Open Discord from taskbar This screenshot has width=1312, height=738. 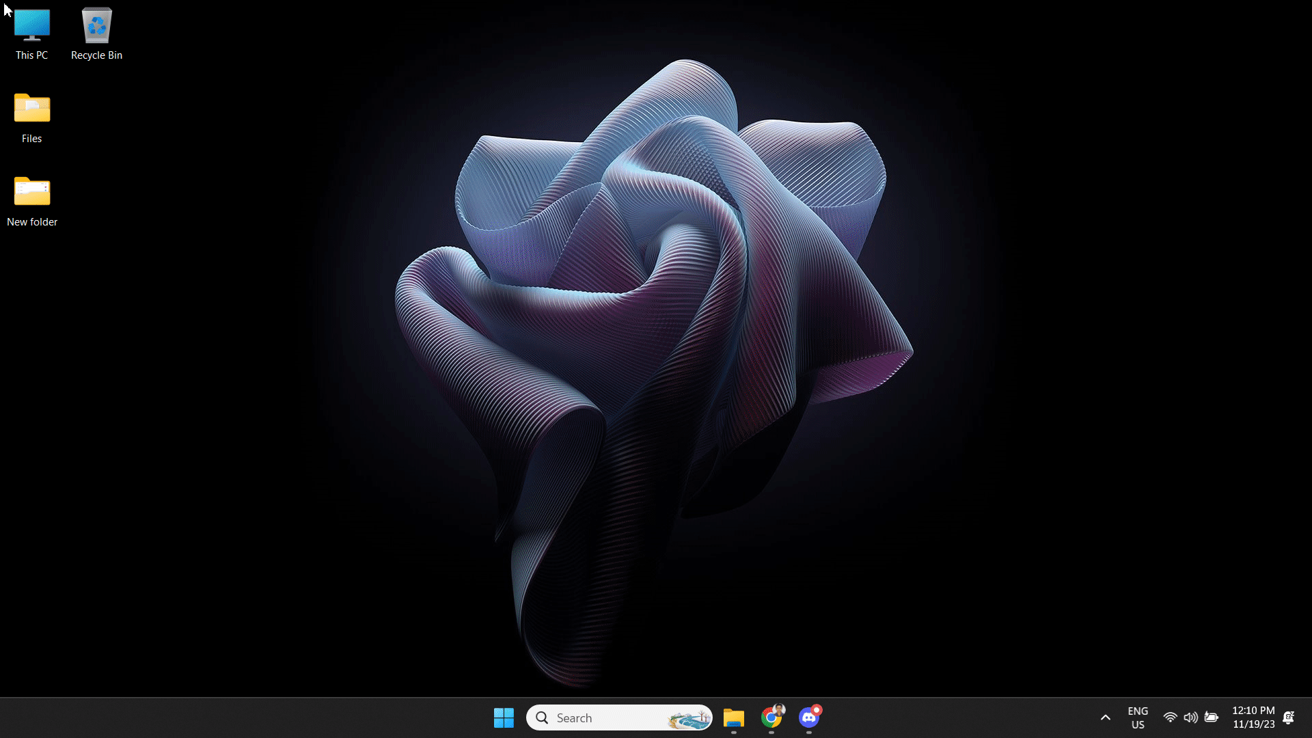point(809,717)
